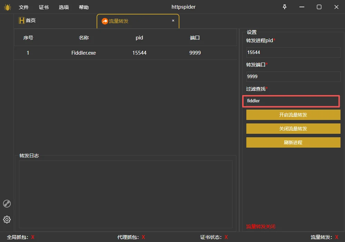The image size is (345, 242).
Task: Open the 选项 menu
Action: click(x=64, y=7)
